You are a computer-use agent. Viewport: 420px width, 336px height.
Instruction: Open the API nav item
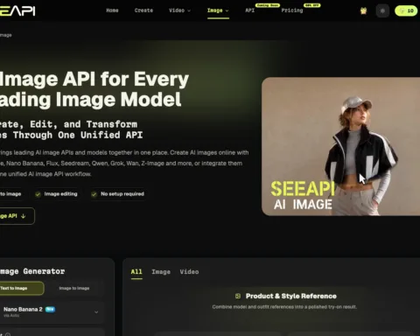click(x=250, y=10)
